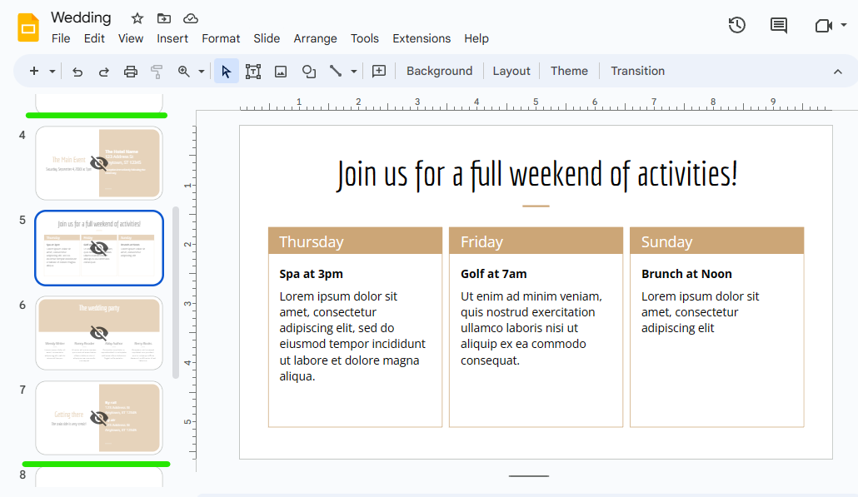Open version history clock icon
This screenshot has height=497, width=858.
pyautogui.click(x=737, y=25)
